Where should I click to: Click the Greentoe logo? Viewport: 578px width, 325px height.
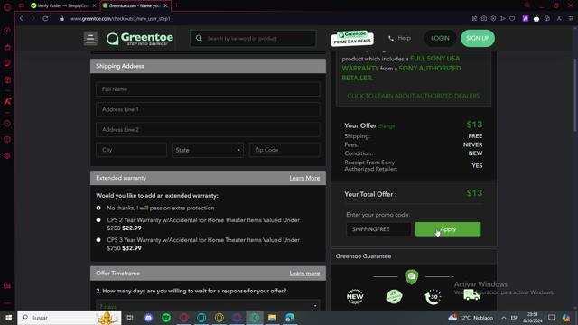pyautogui.click(x=140, y=39)
